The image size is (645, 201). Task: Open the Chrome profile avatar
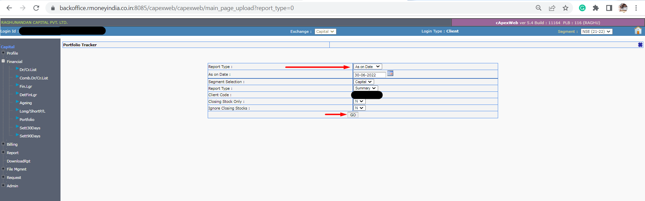623,8
